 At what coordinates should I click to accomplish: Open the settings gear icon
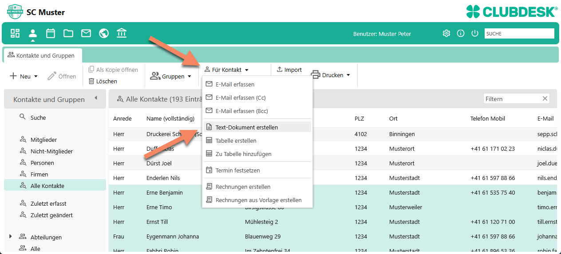tap(446, 33)
